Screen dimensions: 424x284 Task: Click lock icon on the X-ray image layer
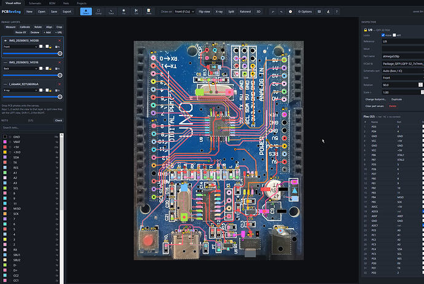point(50,90)
